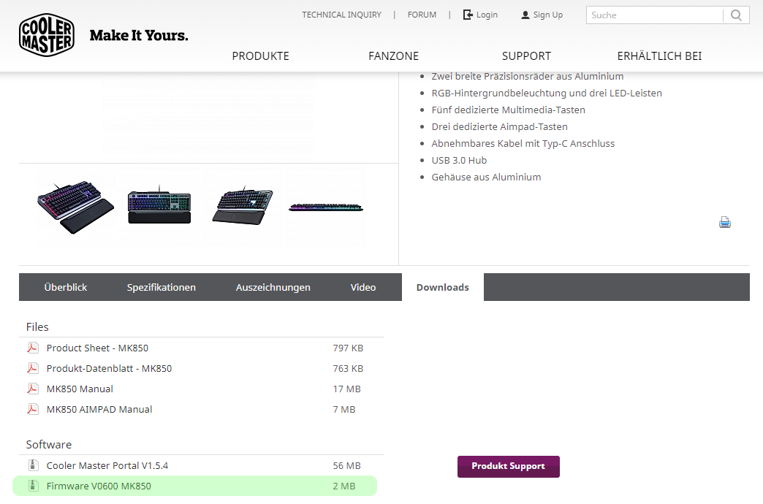763x504 pixels.
Task: Click the Files section heading
Action: point(37,327)
